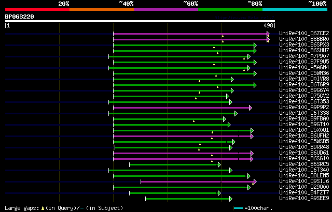Open hit UniRef100_B6SPX3
Viewport: 332px width, 212px height.
pos(304,44)
